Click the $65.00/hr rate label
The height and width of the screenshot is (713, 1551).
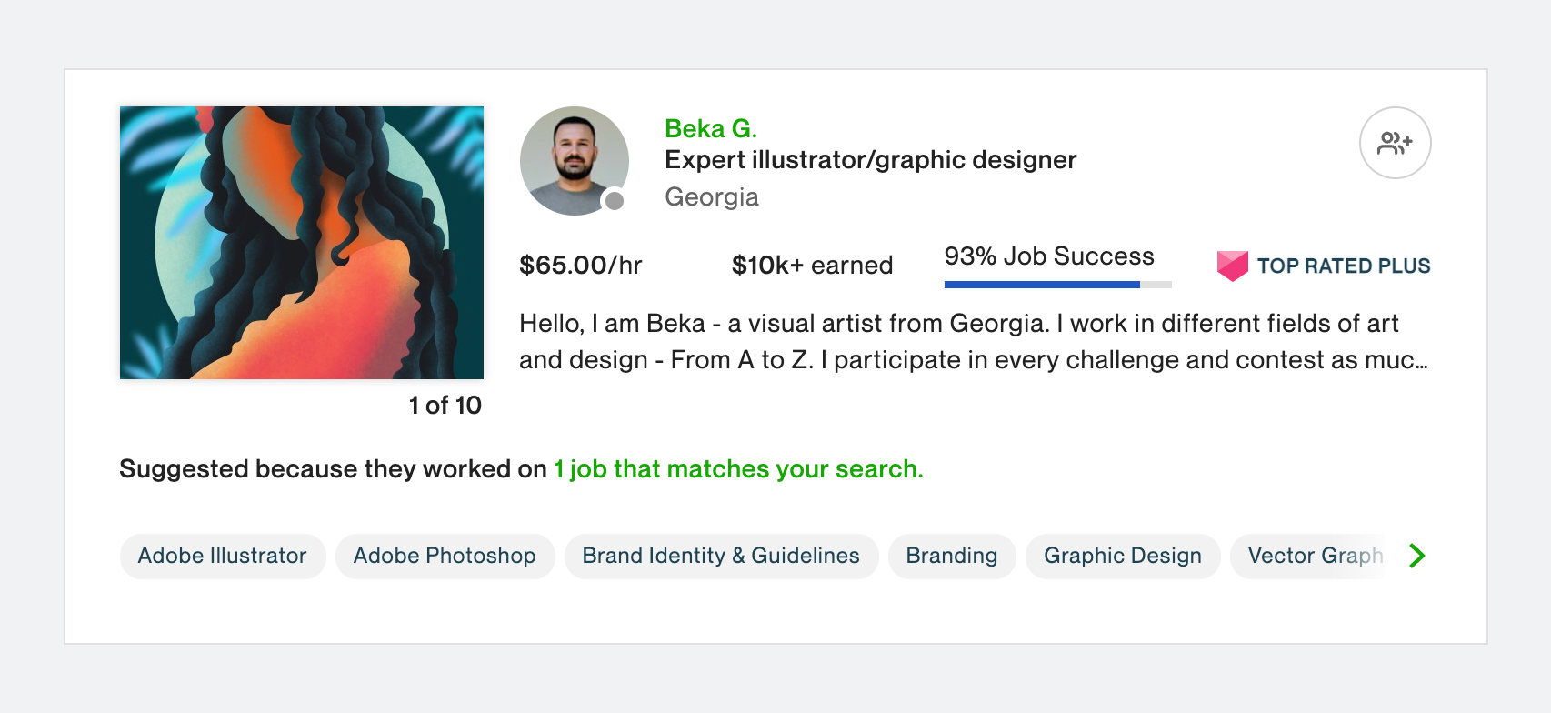(x=581, y=265)
